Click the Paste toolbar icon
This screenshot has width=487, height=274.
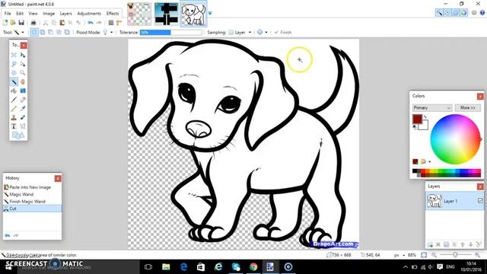[x=62, y=22]
